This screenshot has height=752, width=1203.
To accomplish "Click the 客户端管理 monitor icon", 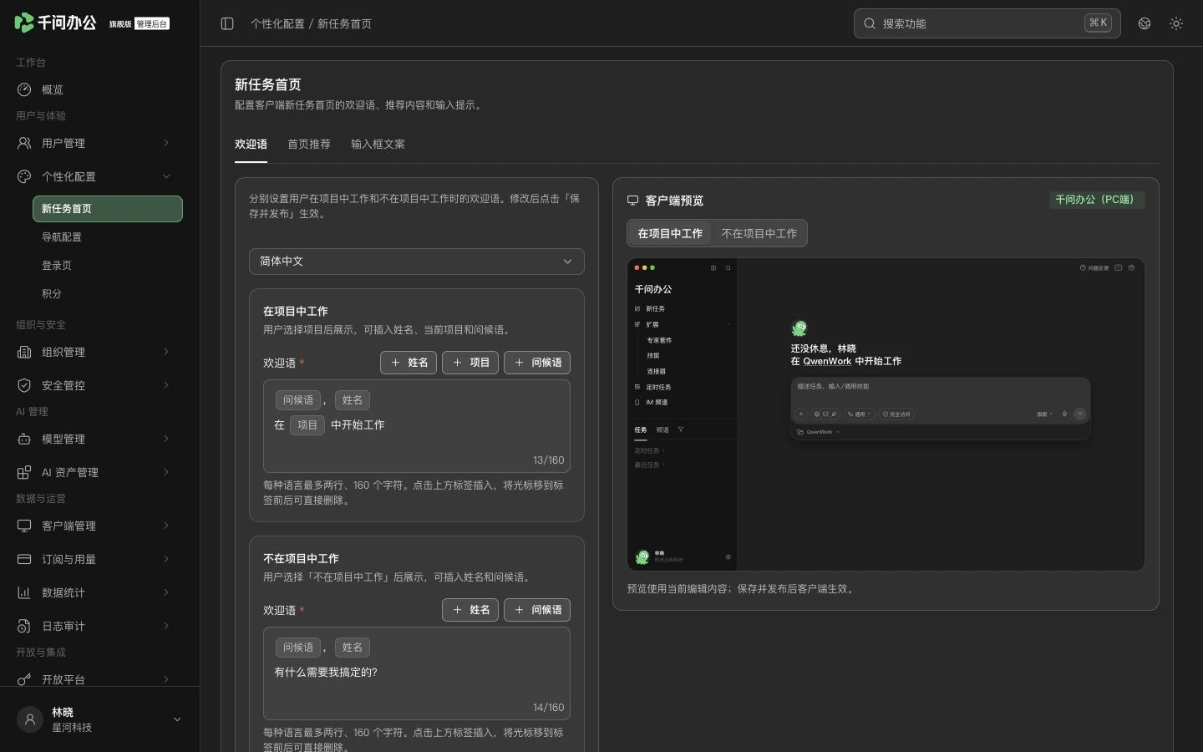I will (x=24, y=526).
